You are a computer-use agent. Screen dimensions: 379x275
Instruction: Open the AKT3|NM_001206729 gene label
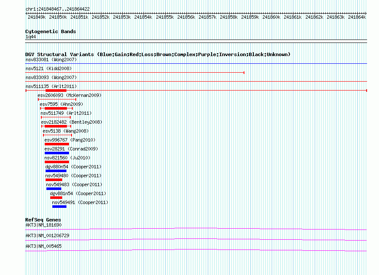click(x=47, y=235)
